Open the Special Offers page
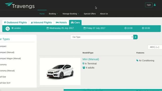The image size is (162, 91). click(90, 14)
